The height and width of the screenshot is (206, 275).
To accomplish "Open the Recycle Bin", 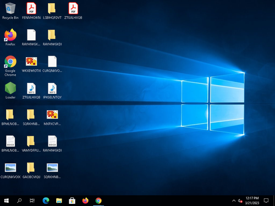I will 10,8.
